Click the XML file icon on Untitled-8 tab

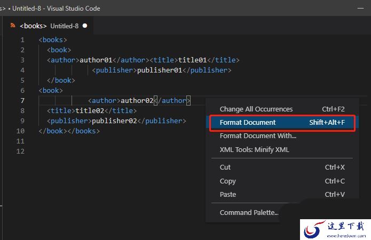pos(13,25)
